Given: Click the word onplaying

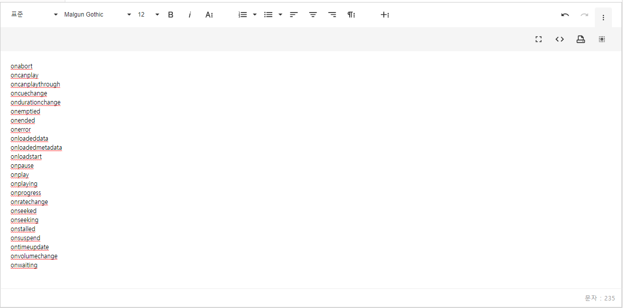Looking at the screenshot, I should [24, 184].
